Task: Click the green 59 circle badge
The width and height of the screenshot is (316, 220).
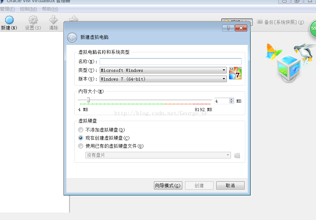Action: (313, 28)
